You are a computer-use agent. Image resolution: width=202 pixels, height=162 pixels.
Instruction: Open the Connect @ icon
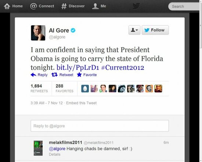coord(33,6)
